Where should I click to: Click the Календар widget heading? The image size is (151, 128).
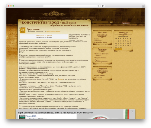[x=123, y=33]
